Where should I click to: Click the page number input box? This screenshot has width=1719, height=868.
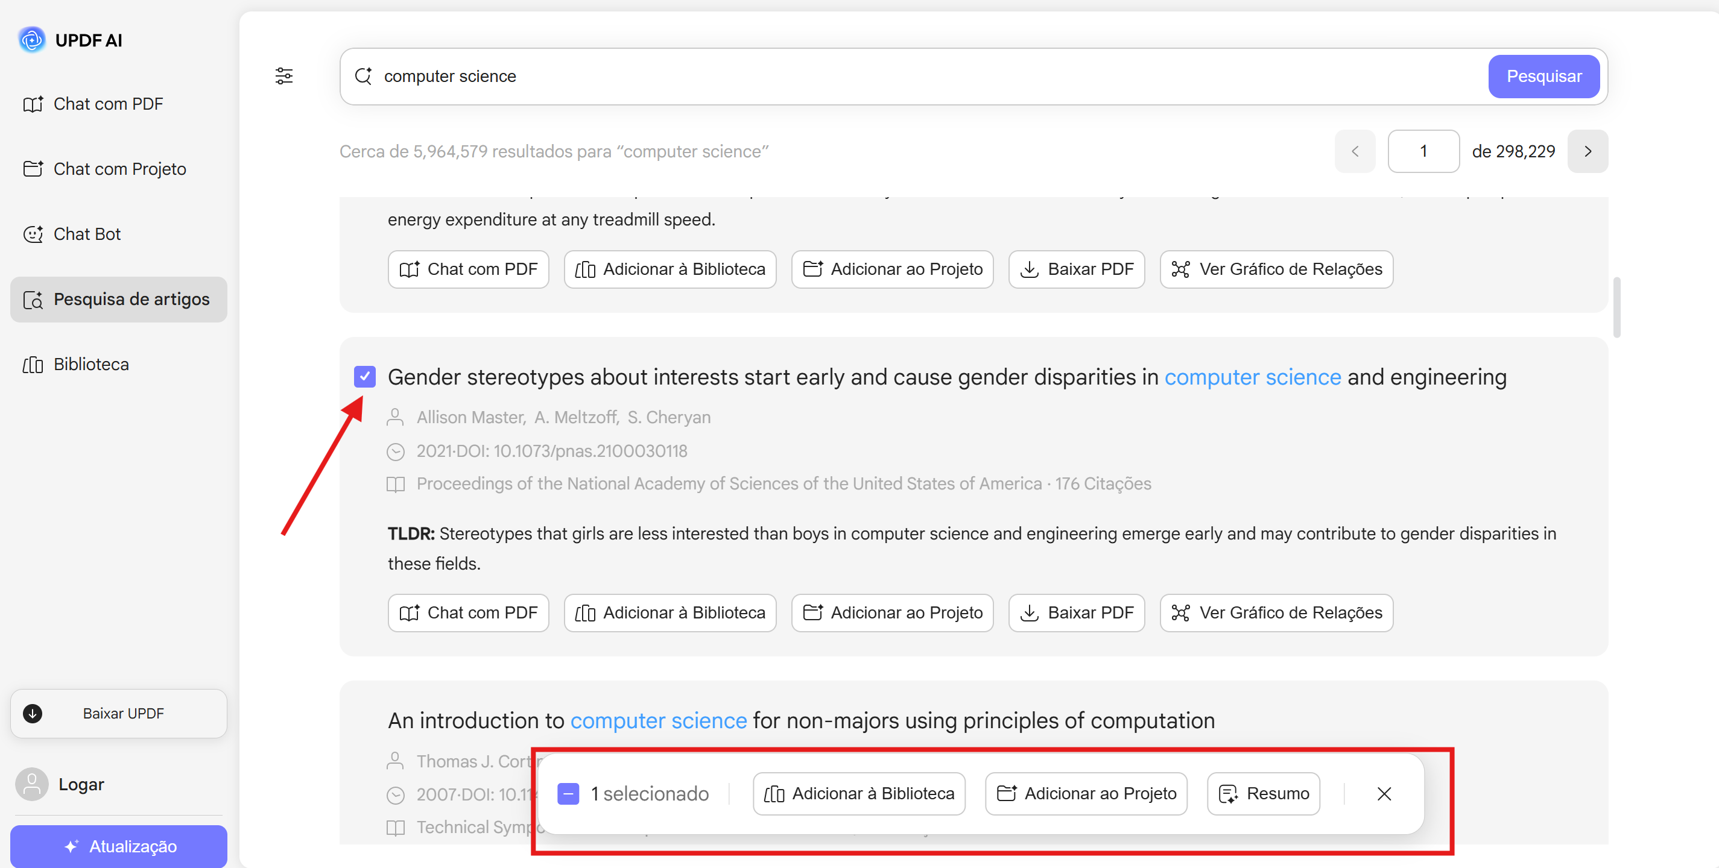coord(1423,151)
